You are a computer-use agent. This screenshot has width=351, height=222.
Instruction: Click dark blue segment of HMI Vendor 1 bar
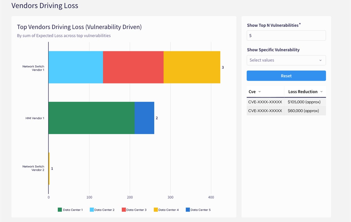click(x=144, y=118)
